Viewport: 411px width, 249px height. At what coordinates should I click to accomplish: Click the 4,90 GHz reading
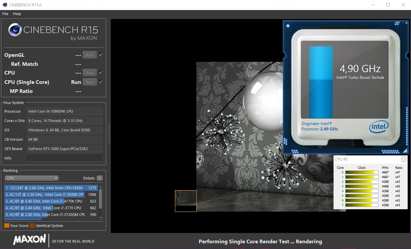(x=360, y=69)
